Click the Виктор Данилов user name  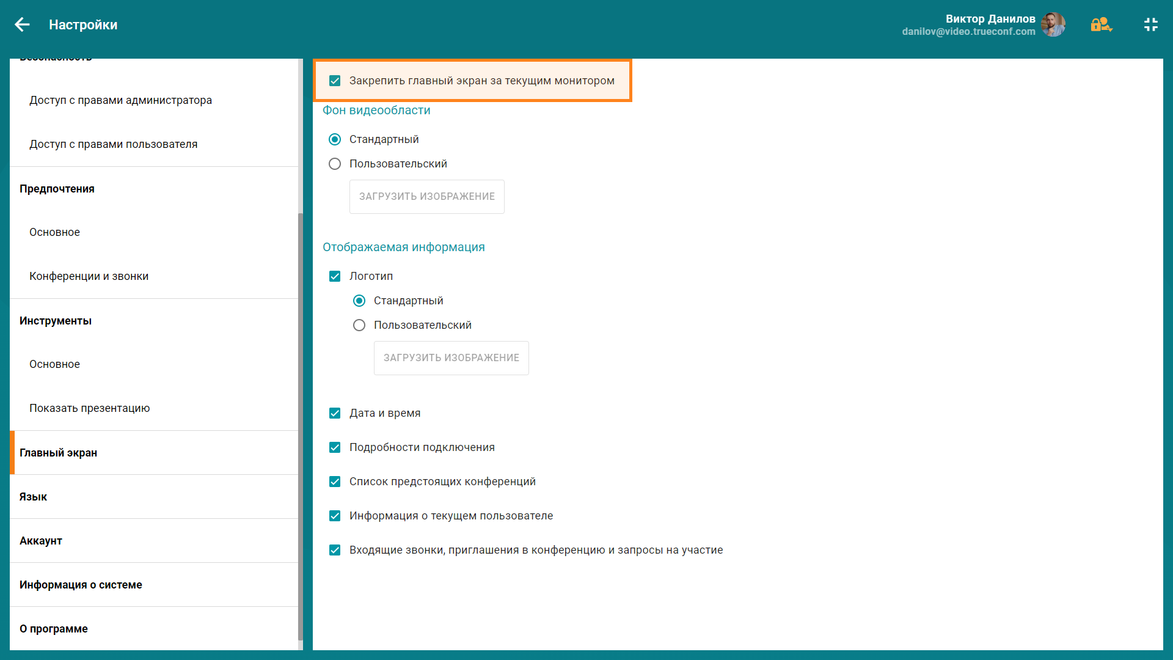990,19
